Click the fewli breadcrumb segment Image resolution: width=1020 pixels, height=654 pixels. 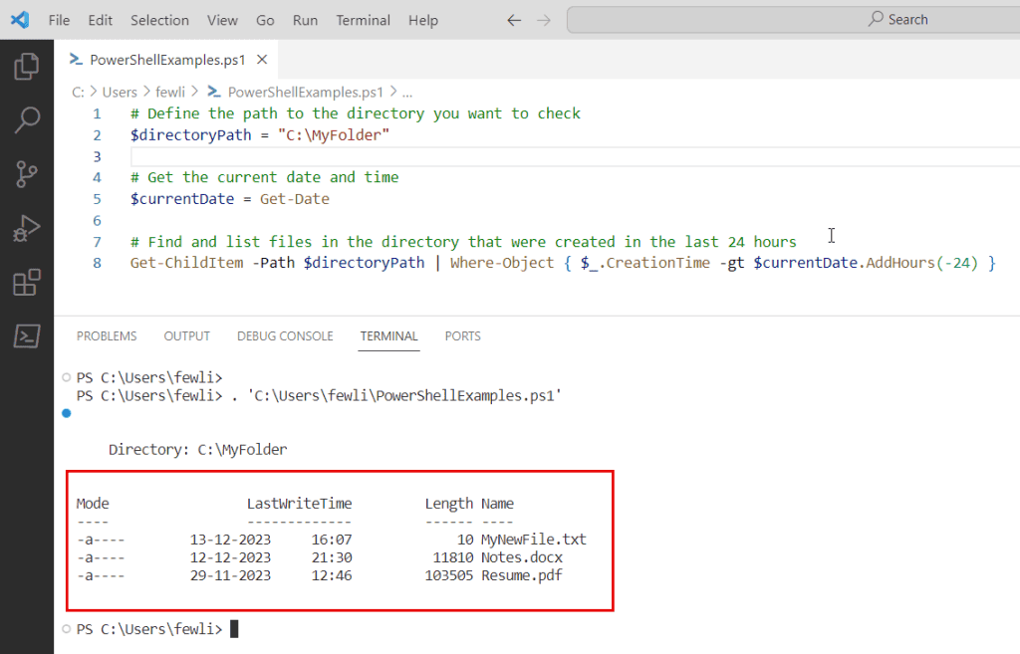170,93
